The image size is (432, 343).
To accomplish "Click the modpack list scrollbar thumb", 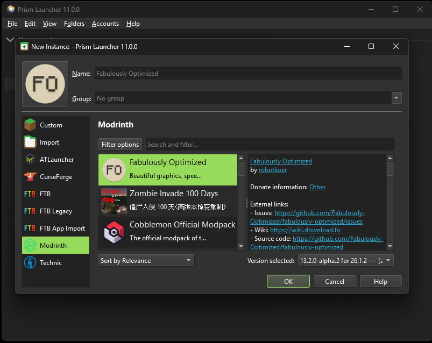I will click(x=241, y=169).
